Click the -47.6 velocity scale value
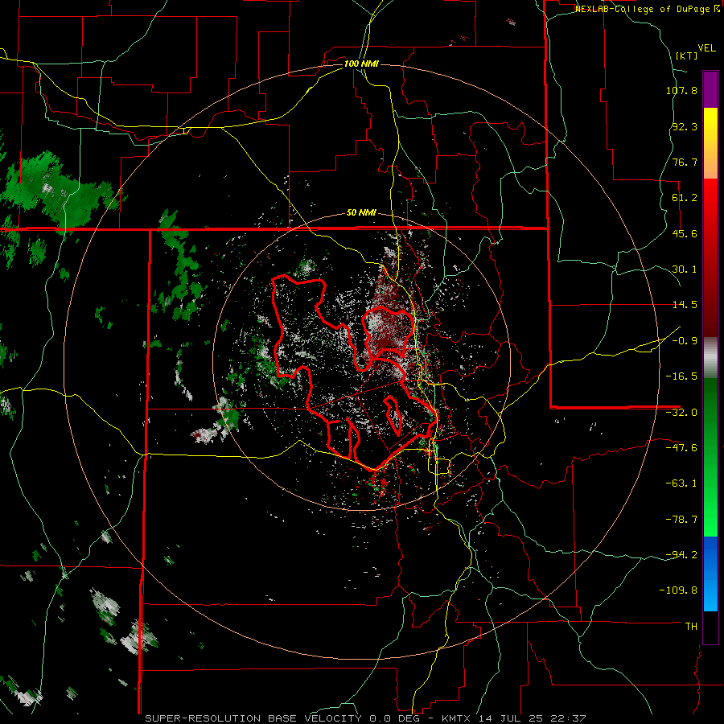 click(x=681, y=448)
